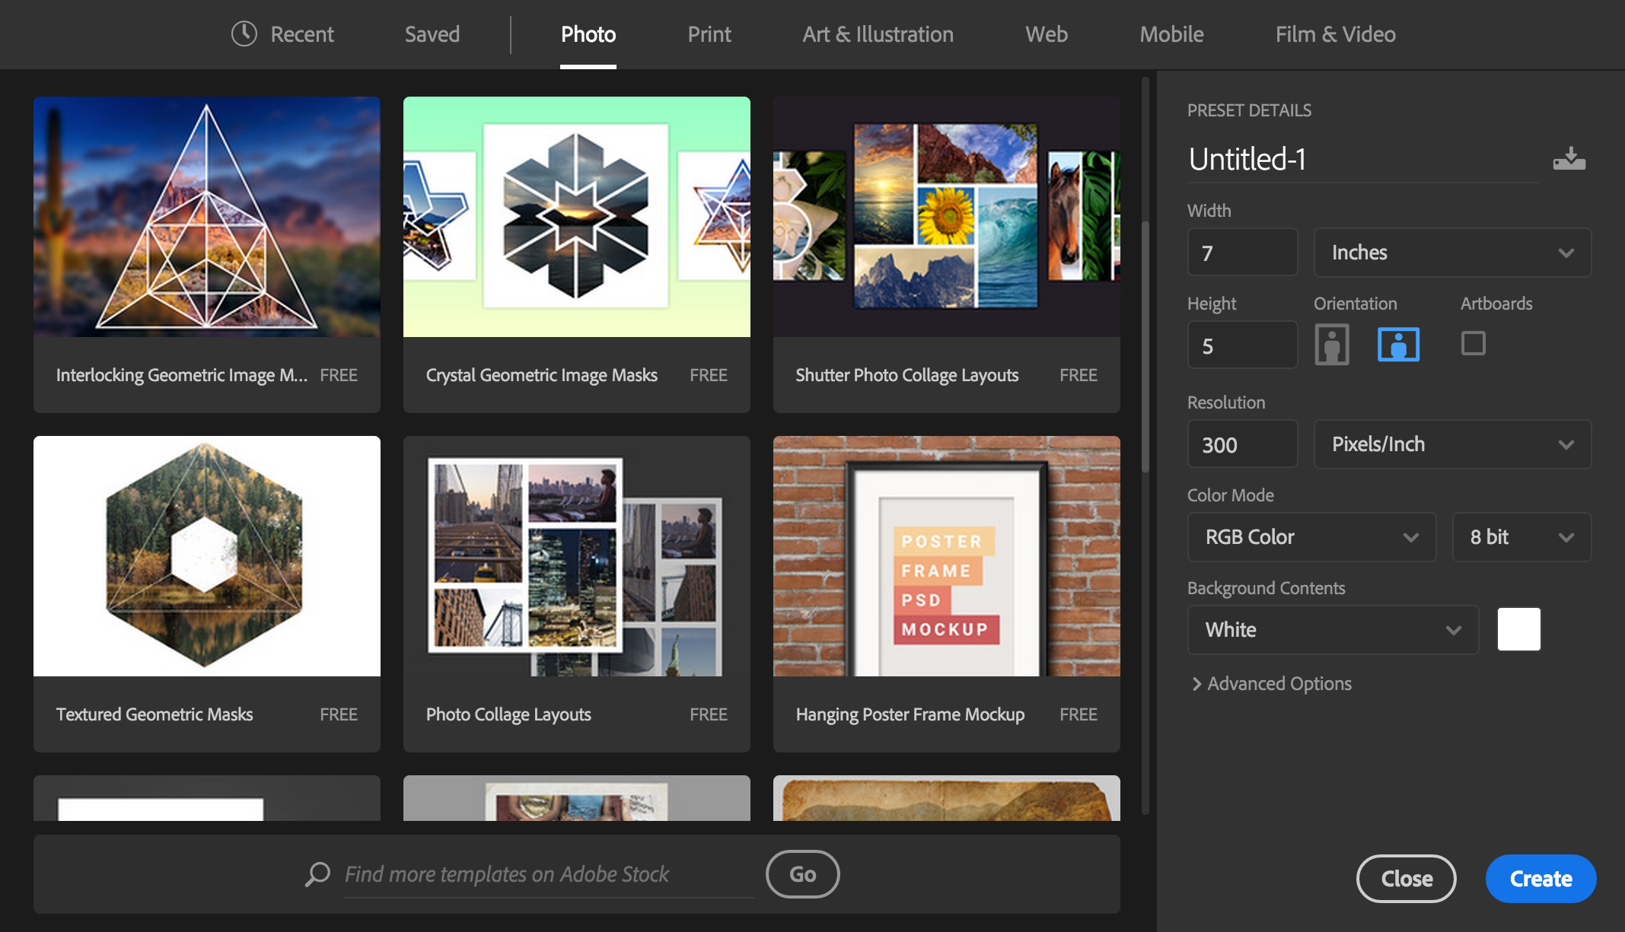Open the Inches units dropdown
The height and width of the screenshot is (932, 1625).
click(x=1451, y=253)
